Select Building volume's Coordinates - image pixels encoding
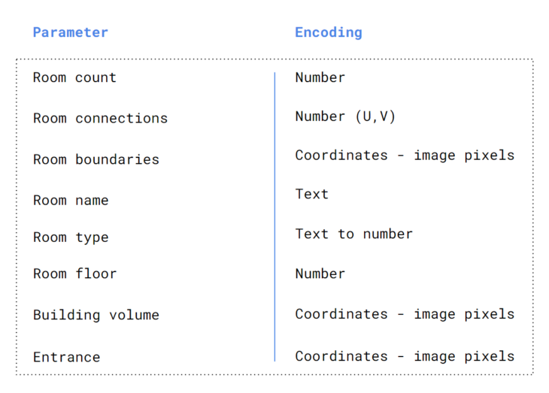 coord(405,314)
